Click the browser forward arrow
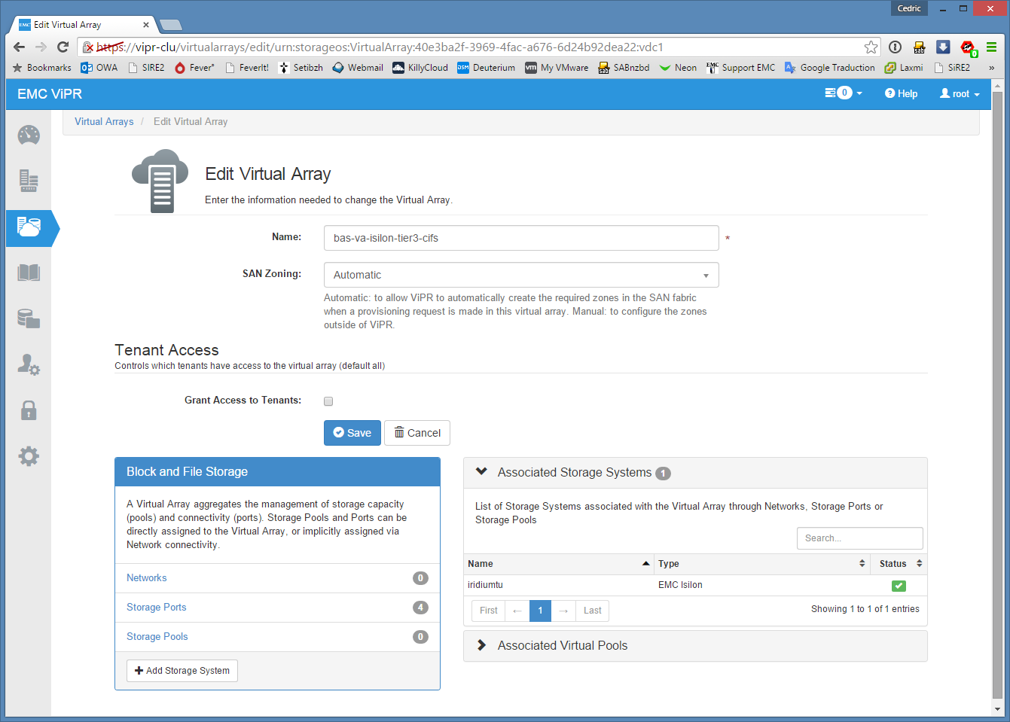 click(x=41, y=47)
